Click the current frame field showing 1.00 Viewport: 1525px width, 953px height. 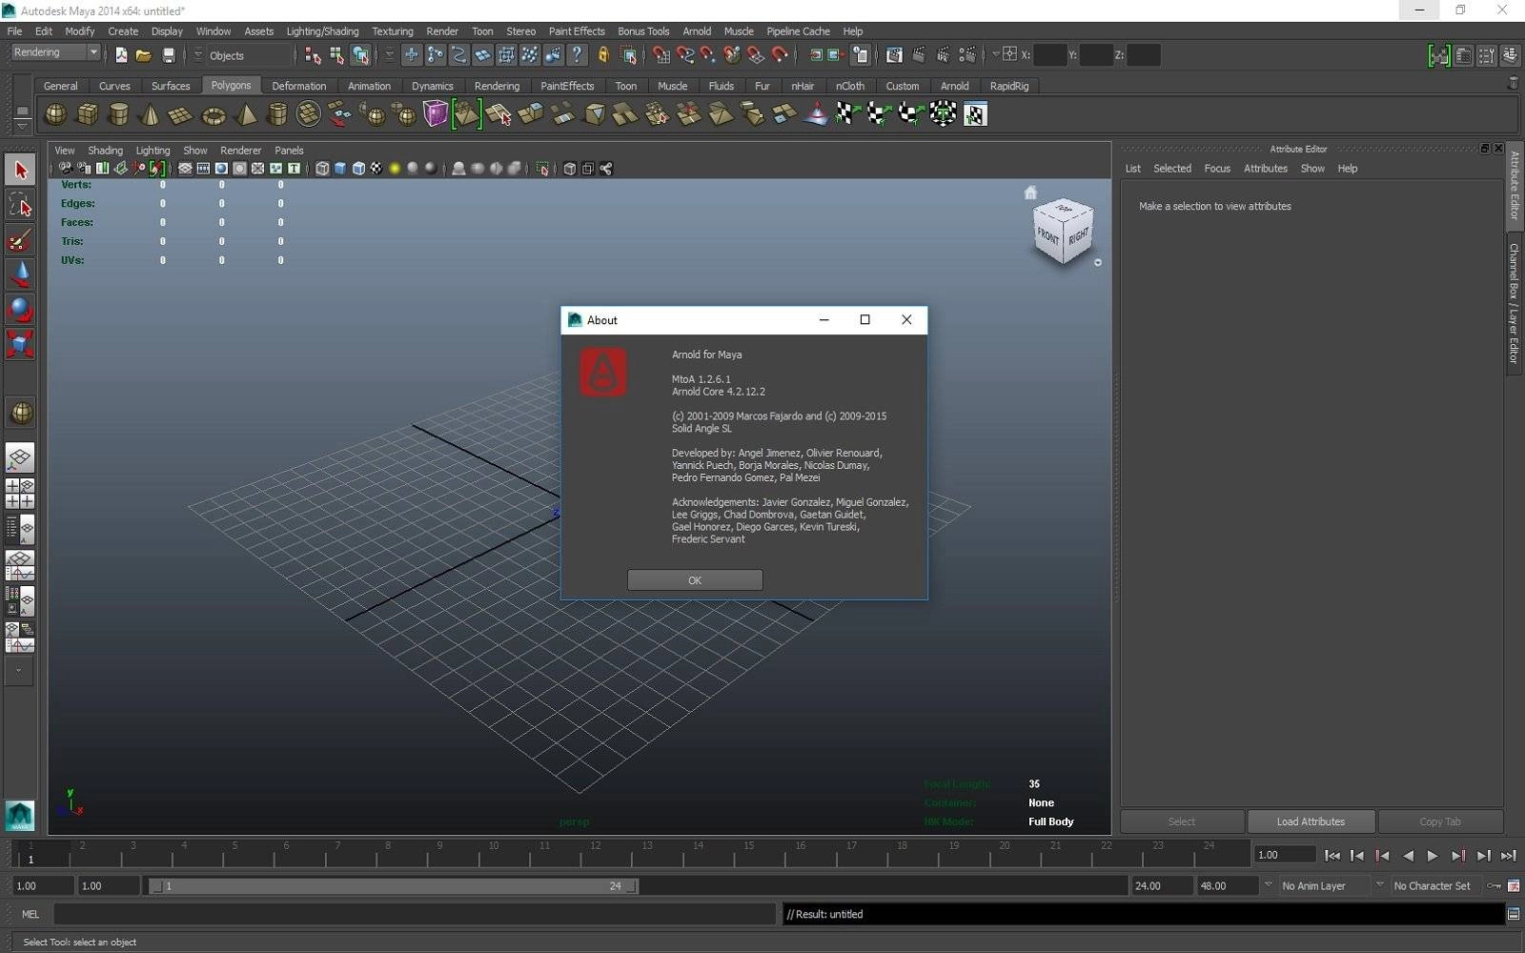pos(1285,855)
